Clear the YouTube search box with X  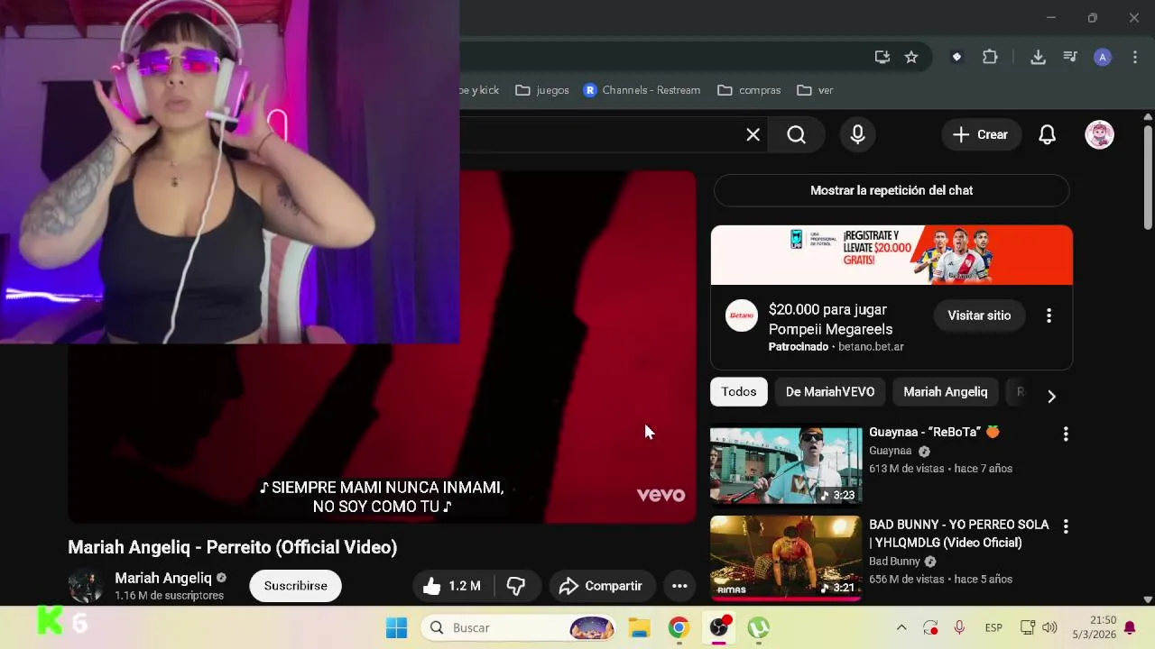point(753,135)
